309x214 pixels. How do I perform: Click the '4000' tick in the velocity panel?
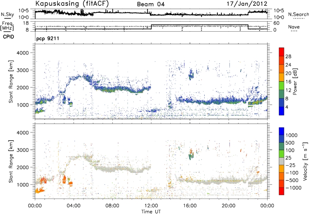[23, 132]
